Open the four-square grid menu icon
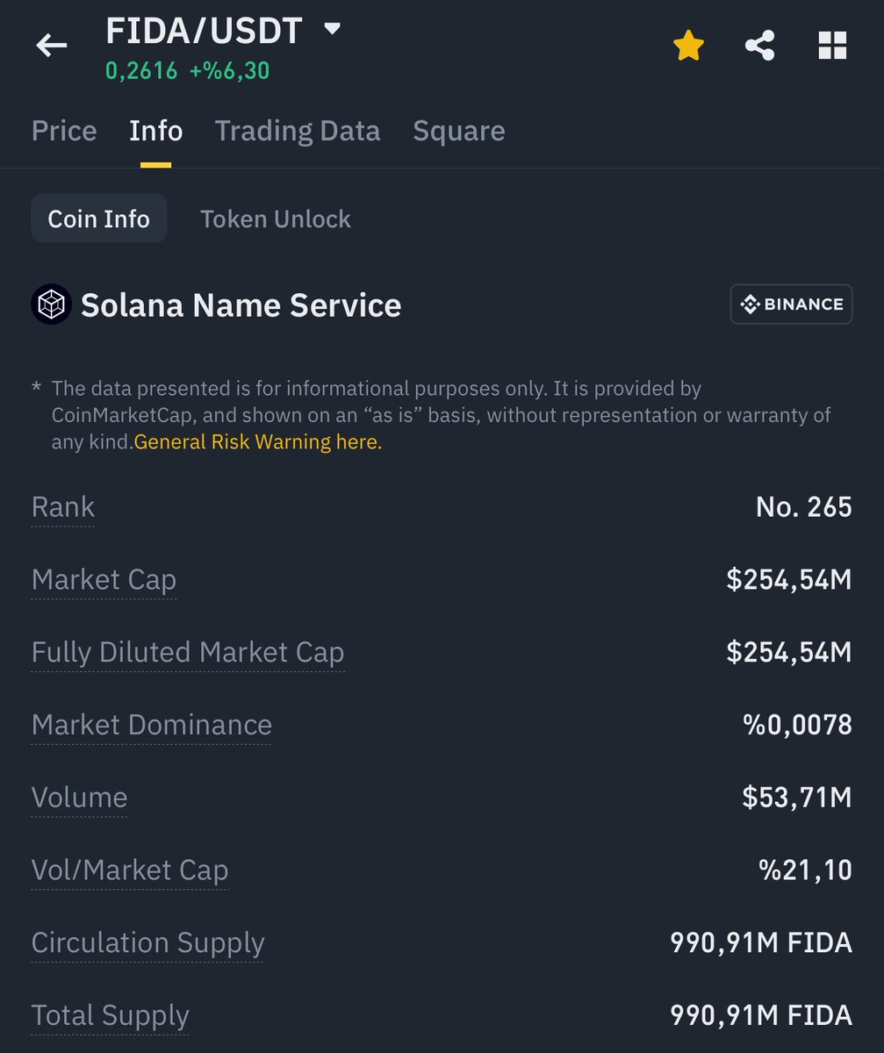 (x=831, y=46)
